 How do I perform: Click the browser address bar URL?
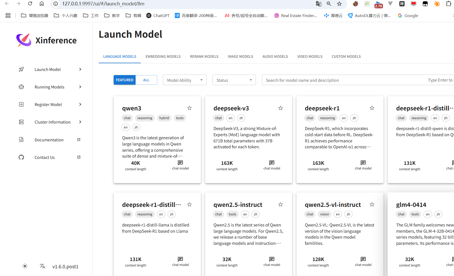(x=103, y=4)
